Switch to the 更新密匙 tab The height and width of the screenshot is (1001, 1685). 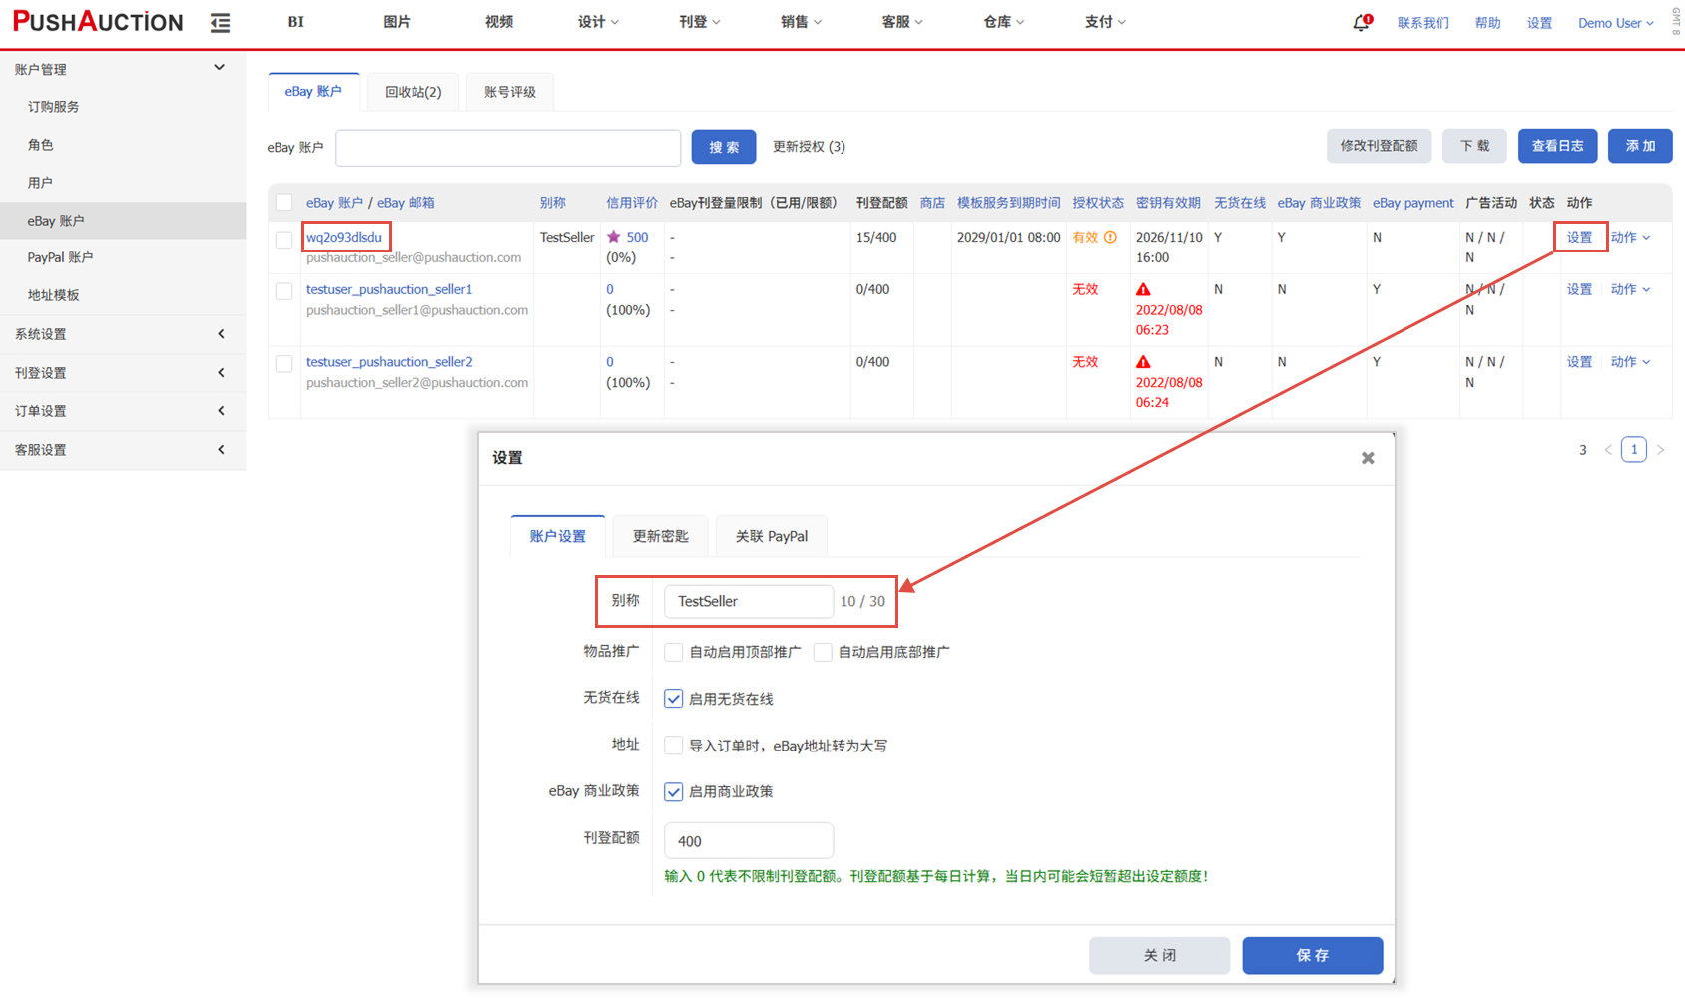point(660,536)
